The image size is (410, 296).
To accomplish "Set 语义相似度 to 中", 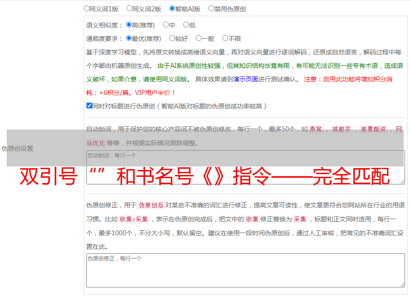I will [x=166, y=25].
